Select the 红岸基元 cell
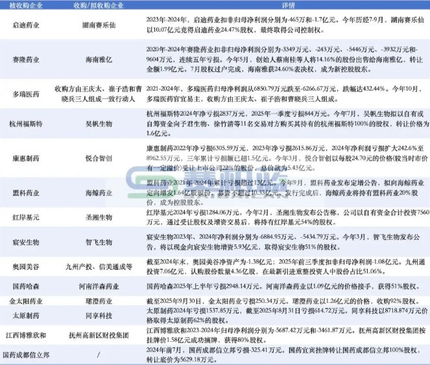 26,217
